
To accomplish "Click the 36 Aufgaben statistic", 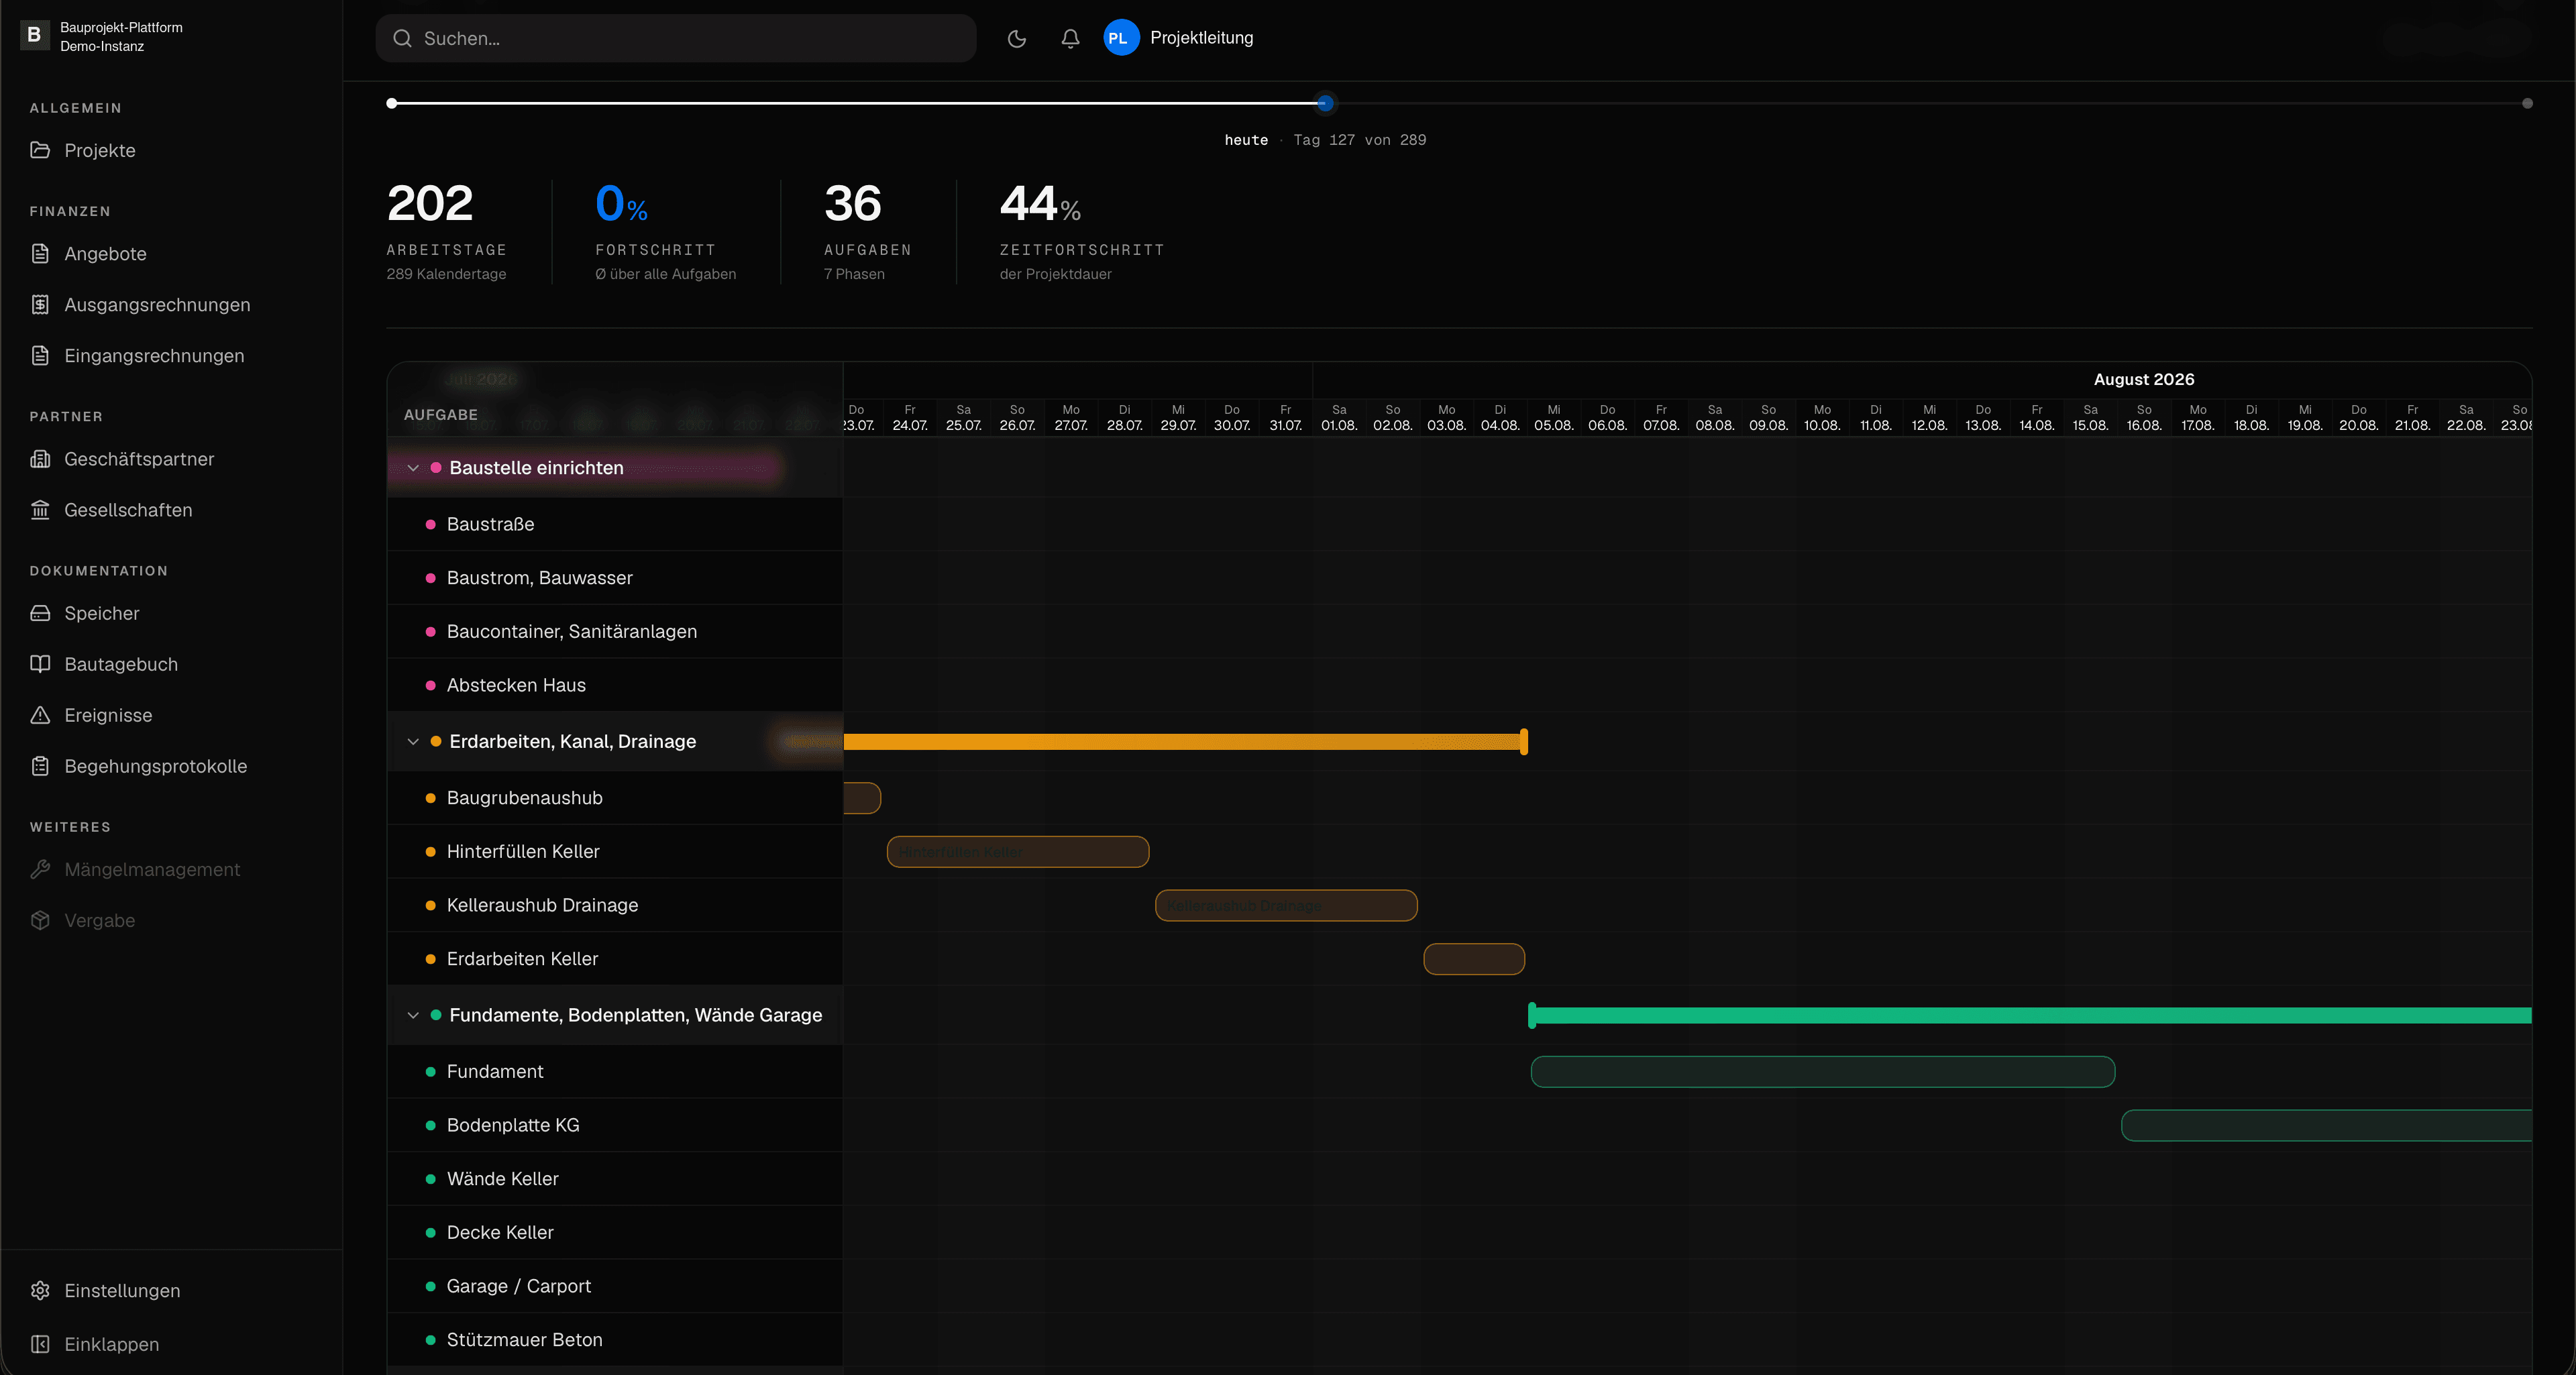I will (x=867, y=232).
